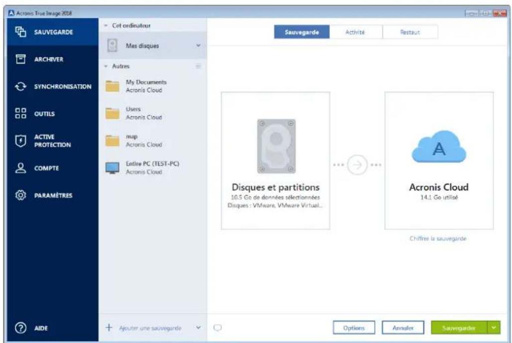Image resolution: width=512 pixels, height=343 pixels.
Task: Select the Mes disques disk icon
Action: pyautogui.click(x=112, y=45)
